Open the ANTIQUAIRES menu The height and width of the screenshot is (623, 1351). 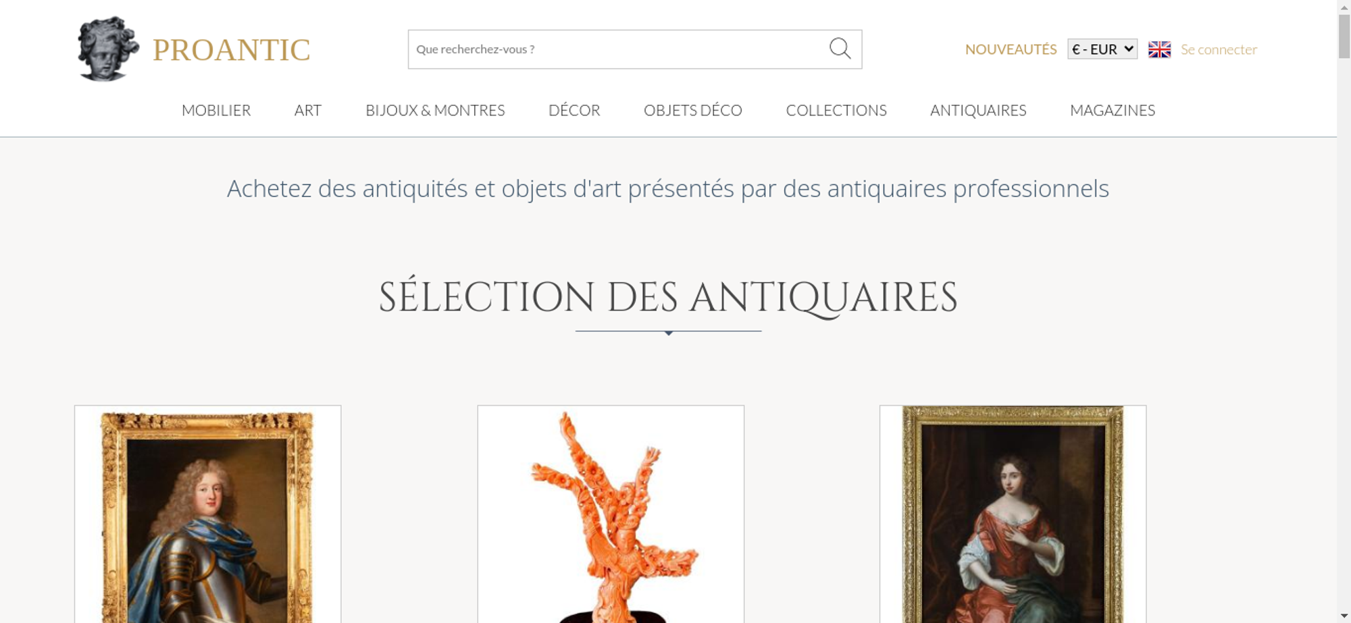click(x=978, y=110)
